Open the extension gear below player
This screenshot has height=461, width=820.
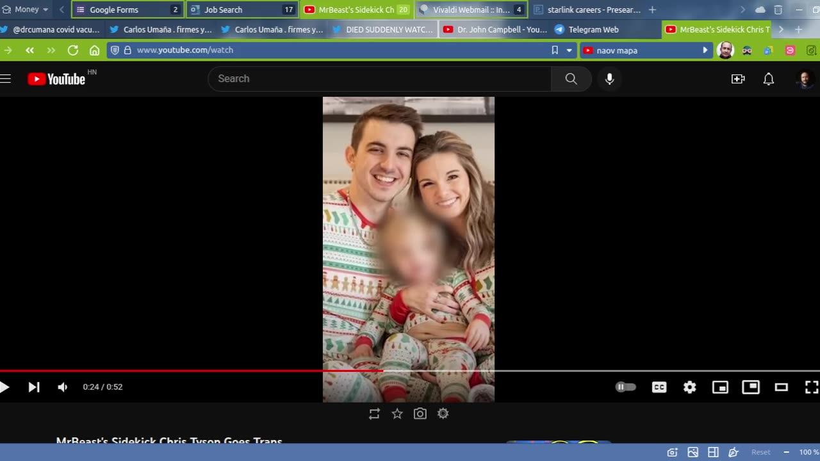[x=443, y=414]
